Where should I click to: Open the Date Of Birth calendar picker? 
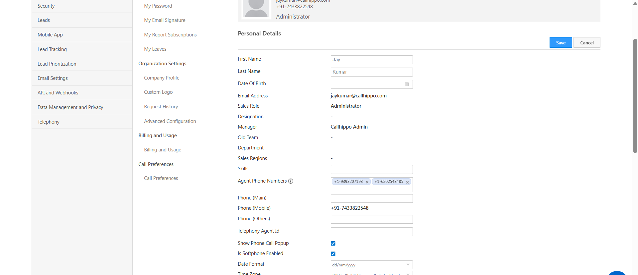tap(407, 84)
